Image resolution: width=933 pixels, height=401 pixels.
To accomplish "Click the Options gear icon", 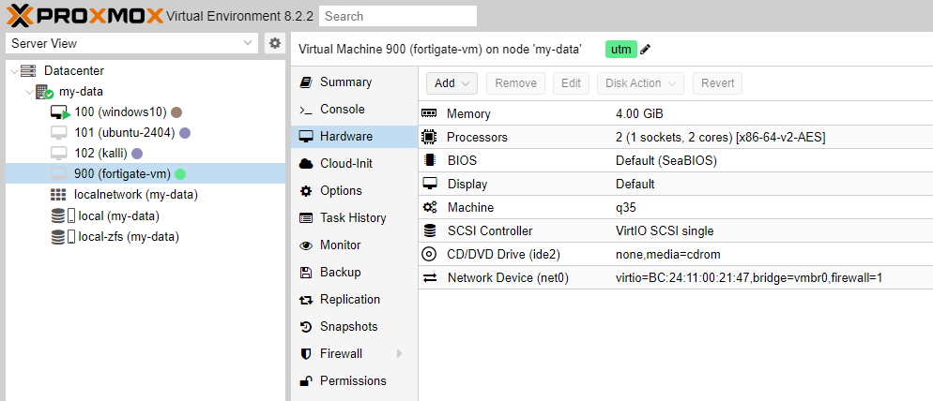I will point(306,191).
